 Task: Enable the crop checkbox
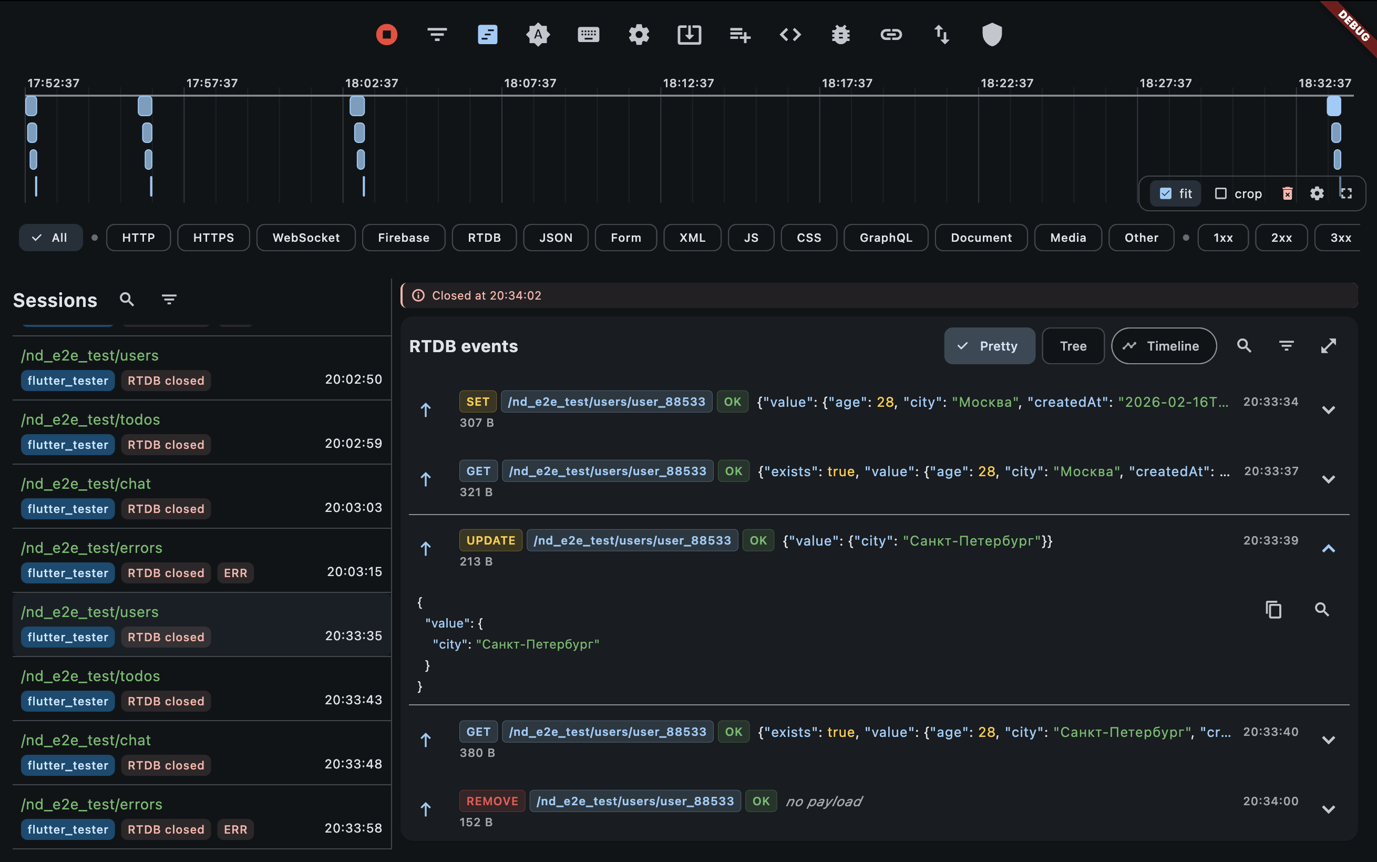tap(1220, 194)
